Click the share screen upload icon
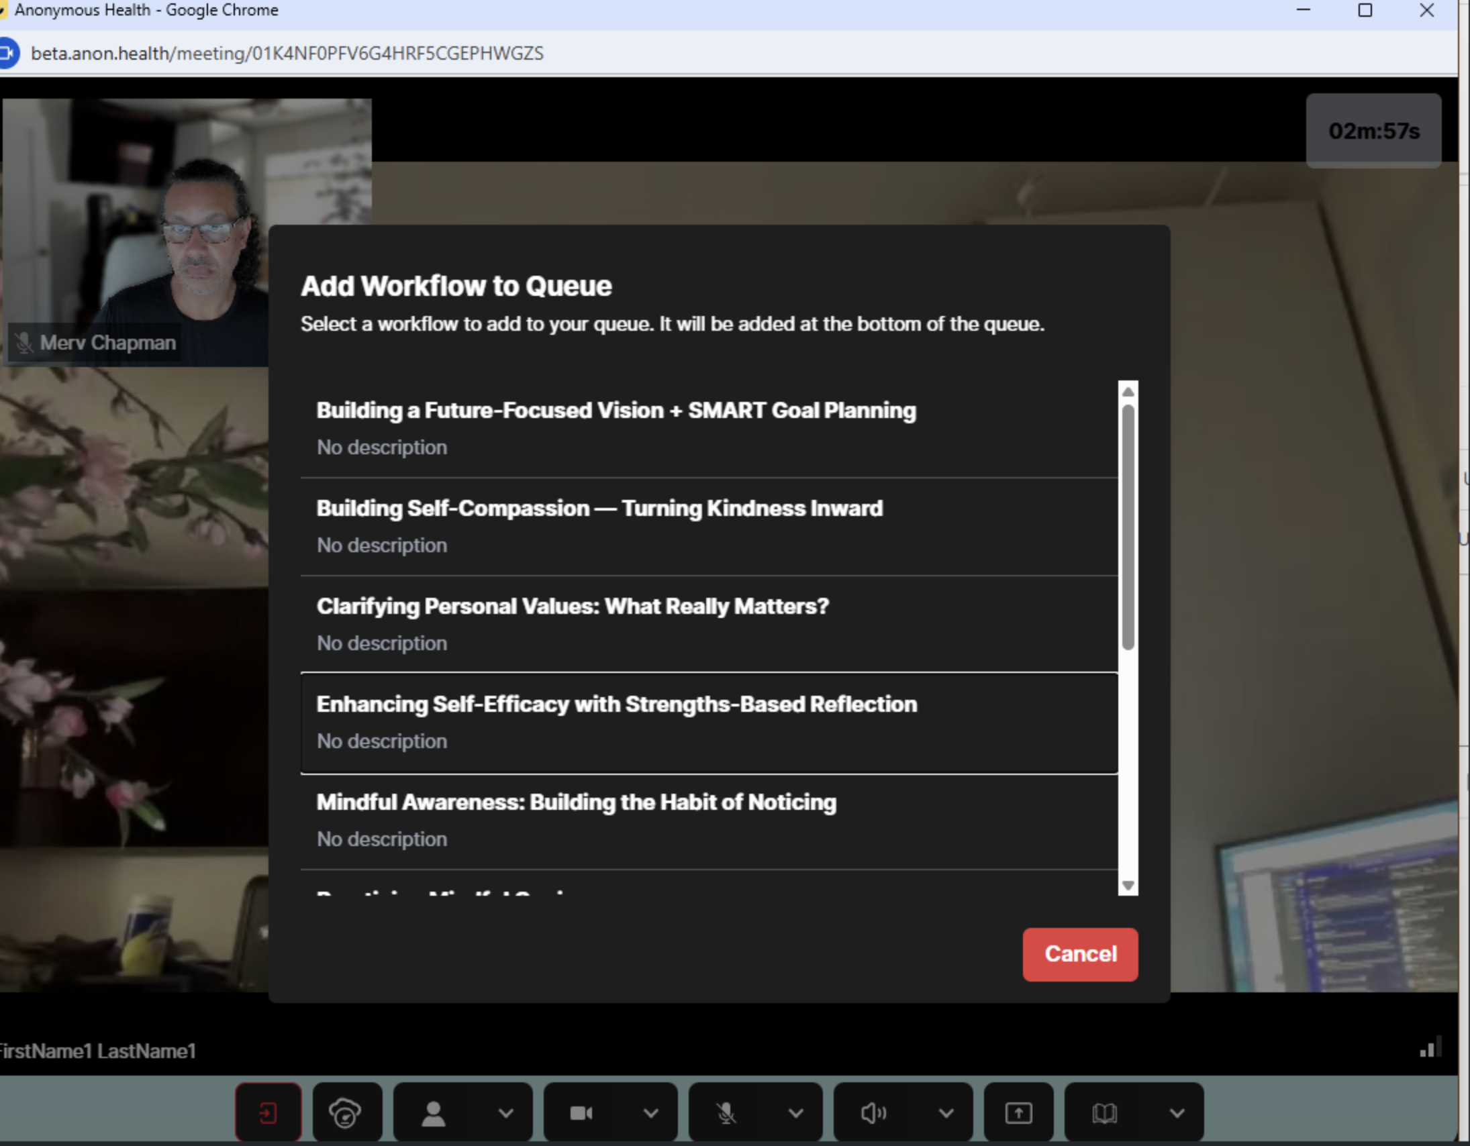This screenshot has width=1470, height=1146. pos(1018,1113)
